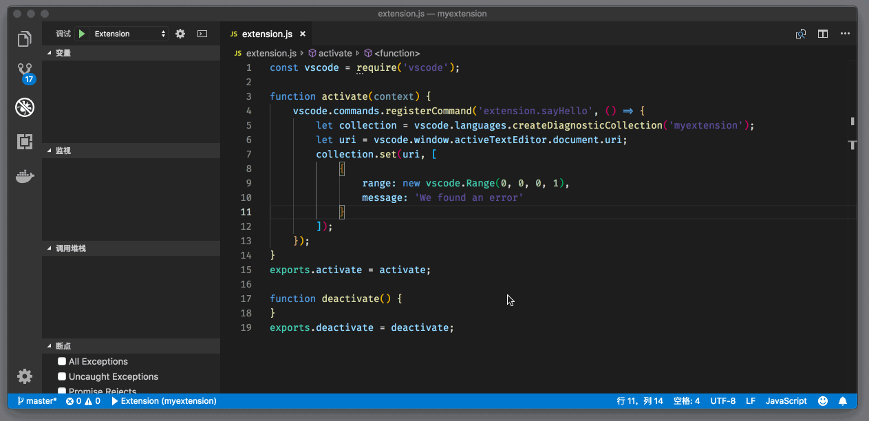Open the Debug Console icon

[x=202, y=34]
